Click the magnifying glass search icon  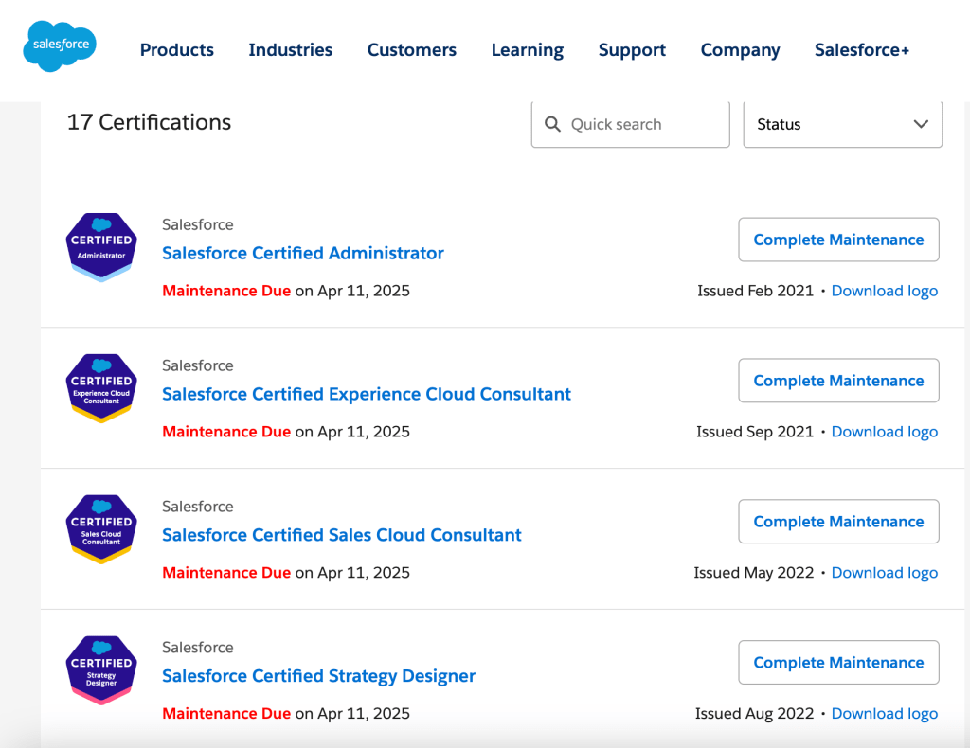pyautogui.click(x=553, y=124)
